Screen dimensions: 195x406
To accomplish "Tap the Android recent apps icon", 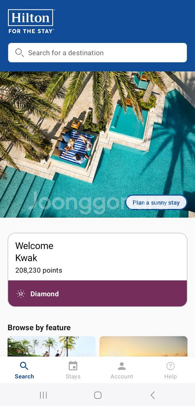I will pyautogui.click(x=43, y=395).
